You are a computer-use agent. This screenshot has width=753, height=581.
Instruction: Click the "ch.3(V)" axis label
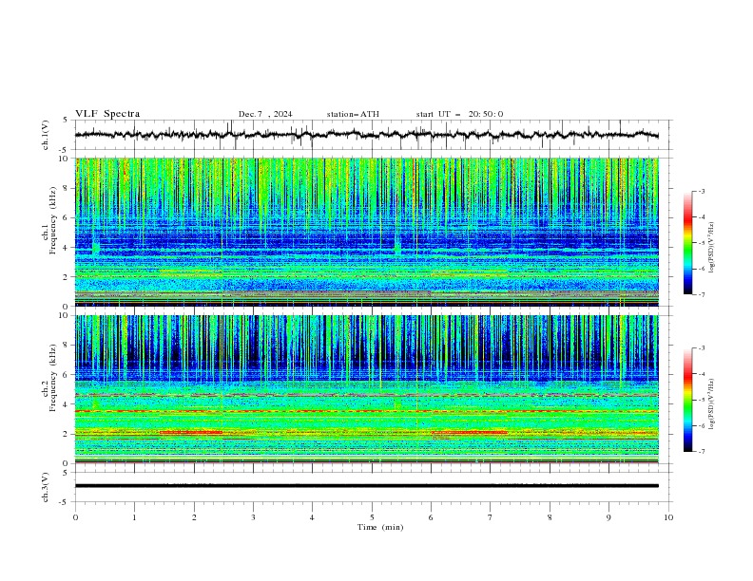point(45,487)
